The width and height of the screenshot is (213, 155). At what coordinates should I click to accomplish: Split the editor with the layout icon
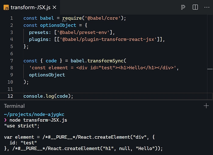pyautogui.click(x=195, y=8)
